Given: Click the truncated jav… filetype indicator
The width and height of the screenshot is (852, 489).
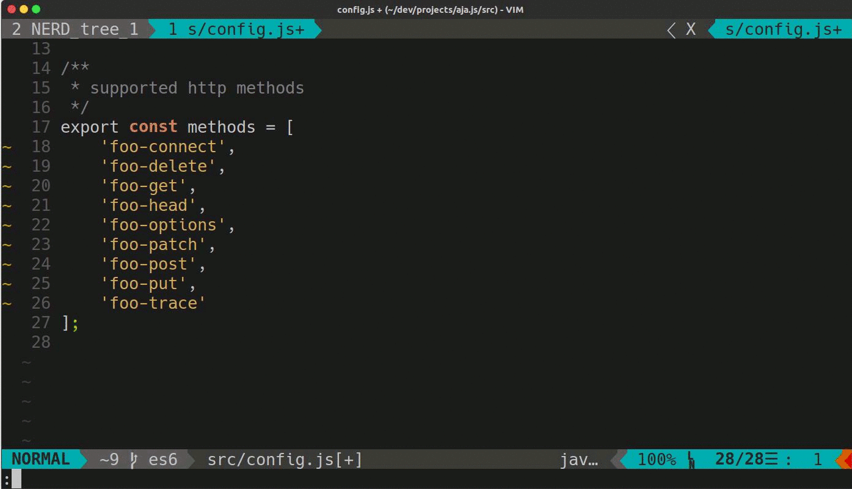Looking at the screenshot, I should [579, 460].
